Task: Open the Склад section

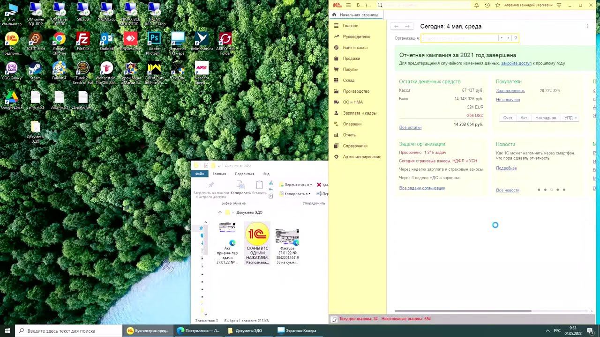Action: [x=349, y=81]
